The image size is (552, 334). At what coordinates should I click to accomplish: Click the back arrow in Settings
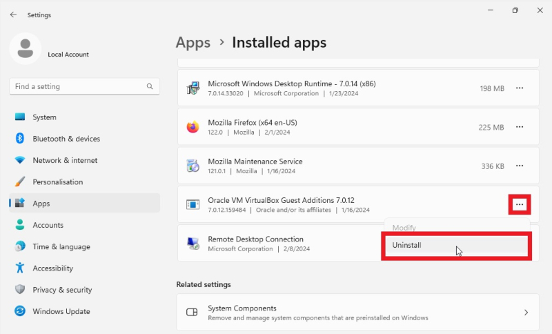[13, 14]
